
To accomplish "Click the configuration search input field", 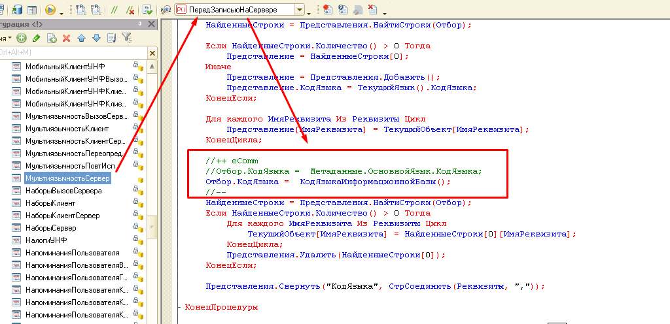I will 72,52.
